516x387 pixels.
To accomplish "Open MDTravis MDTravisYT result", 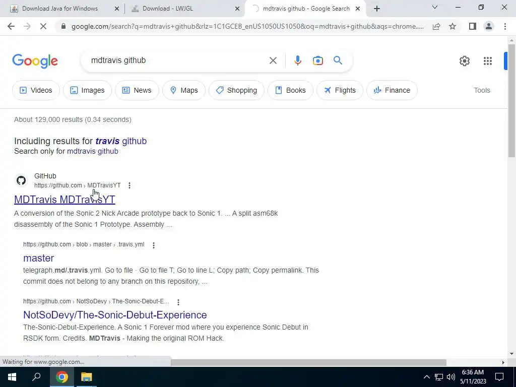I will click(64, 200).
